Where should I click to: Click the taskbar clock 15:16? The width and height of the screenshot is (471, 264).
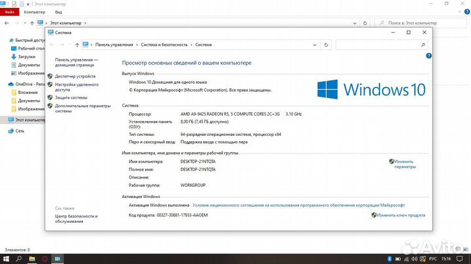[446, 259]
